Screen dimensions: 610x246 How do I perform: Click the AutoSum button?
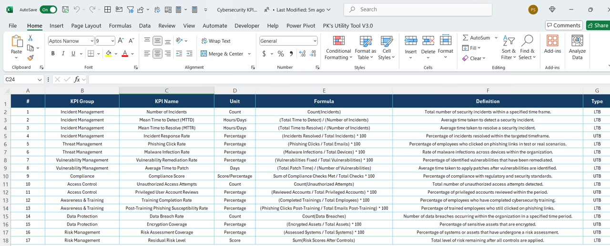pyautogui.click(x=476, y=38)
